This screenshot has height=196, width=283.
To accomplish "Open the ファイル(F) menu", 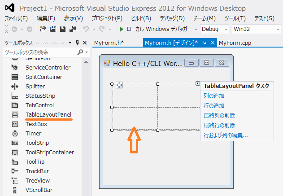I will pos(16,18).
